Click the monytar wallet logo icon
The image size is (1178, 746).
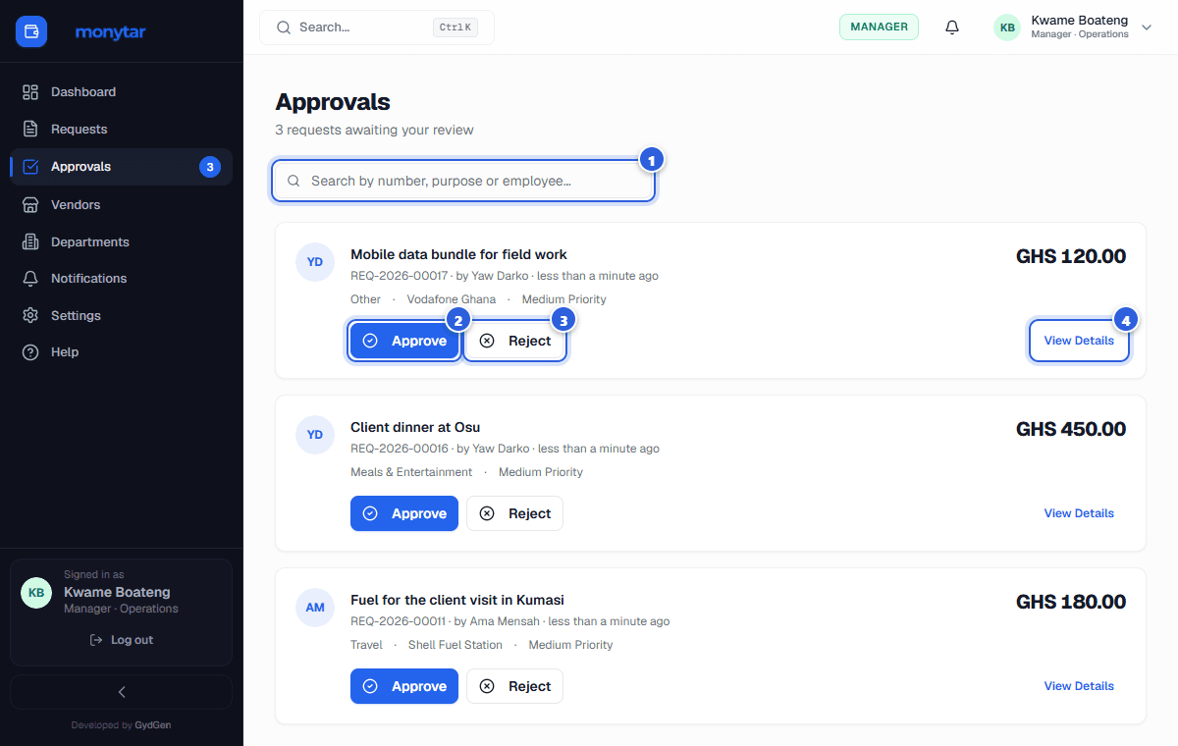(x=31, y=31)
